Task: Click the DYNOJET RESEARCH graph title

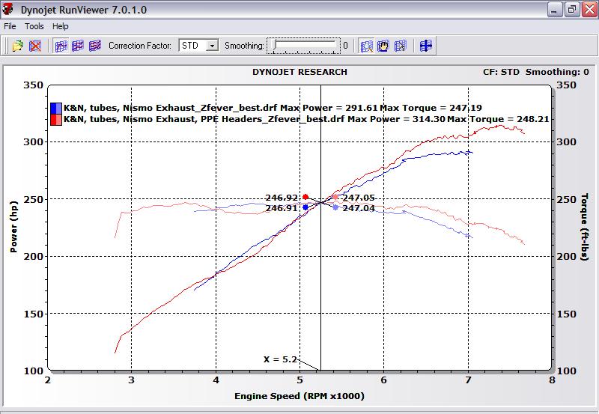Action: (x=300, y=72)
